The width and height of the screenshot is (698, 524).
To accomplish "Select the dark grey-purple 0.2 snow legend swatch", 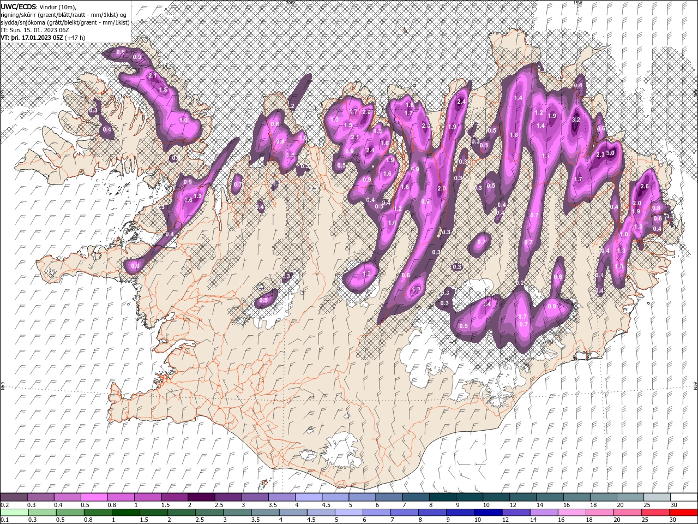I will (x=14, y=496).
